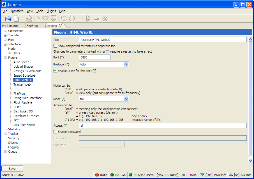Open the Plugins menu
The width and height of the screenshot is (254, 179).
click(51, 11)
